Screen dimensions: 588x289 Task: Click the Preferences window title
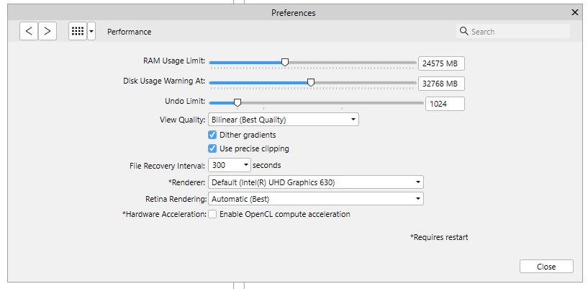pos(294,13)
